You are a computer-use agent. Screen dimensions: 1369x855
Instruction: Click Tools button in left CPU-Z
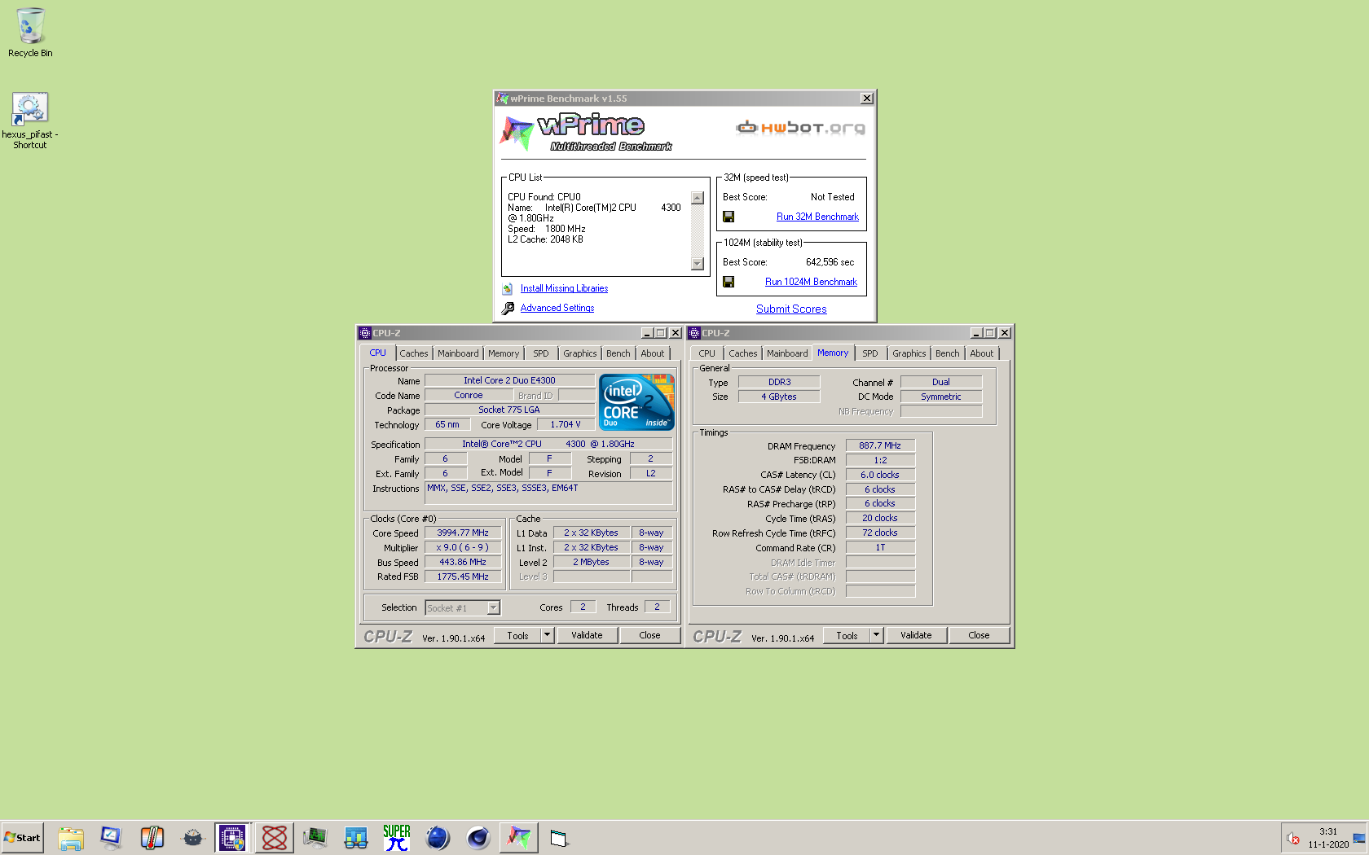(518, 635)
